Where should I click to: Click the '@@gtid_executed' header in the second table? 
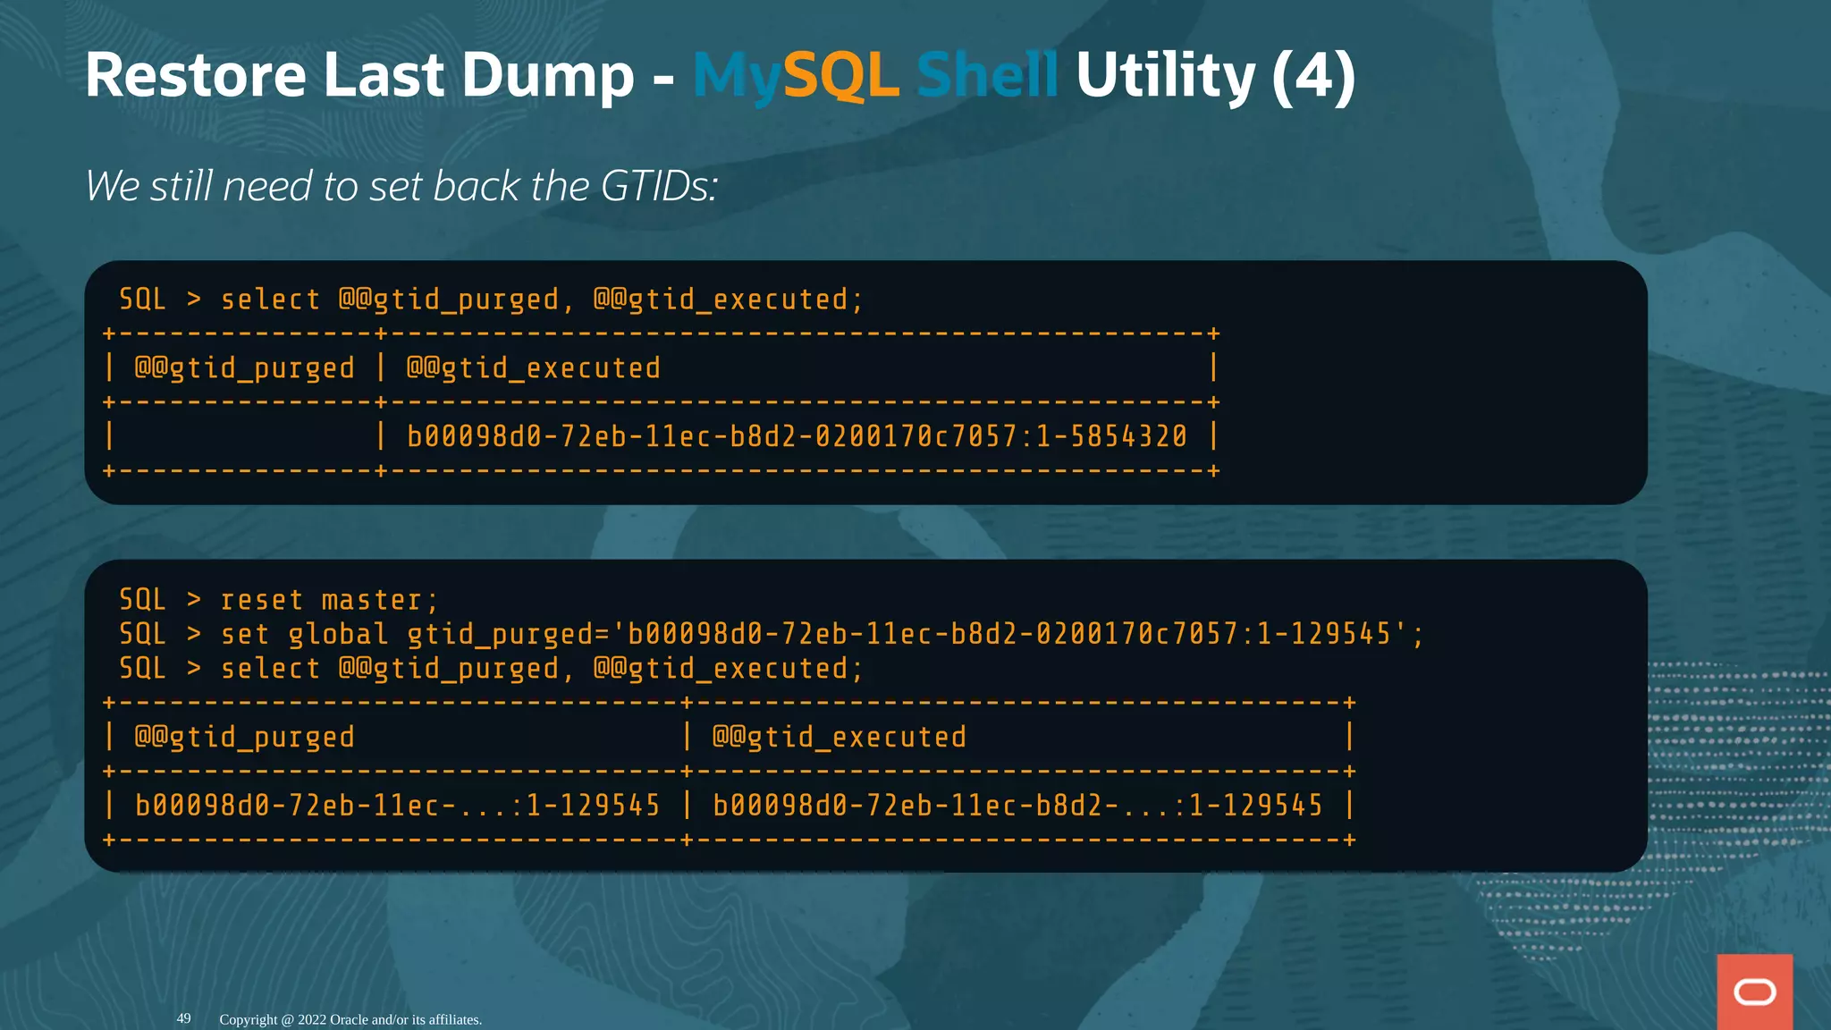point(840,738)
